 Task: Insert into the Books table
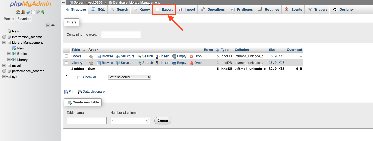point(163,56)
